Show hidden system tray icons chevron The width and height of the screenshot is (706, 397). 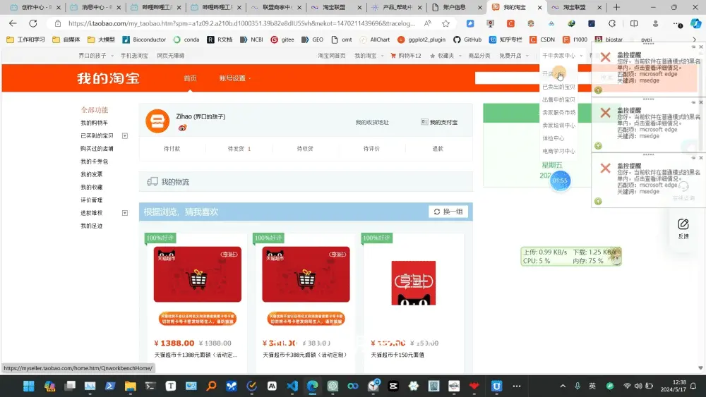pyautogui.click(x=563, y=386)
